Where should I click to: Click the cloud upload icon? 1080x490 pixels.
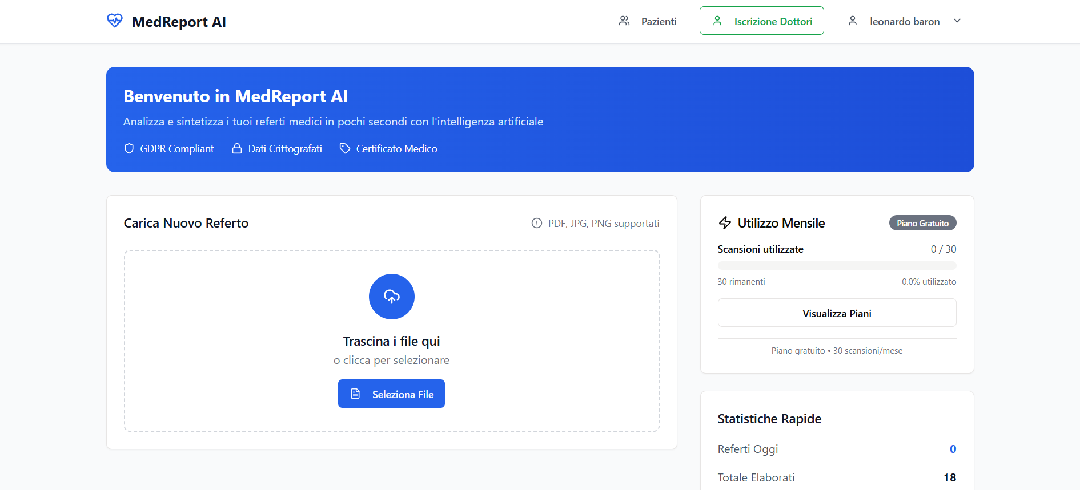(x=391, y=297)
